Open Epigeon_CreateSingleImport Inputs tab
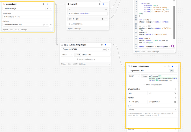The height and width of the screenshot is (132, 191). click(x=64, y=64)
